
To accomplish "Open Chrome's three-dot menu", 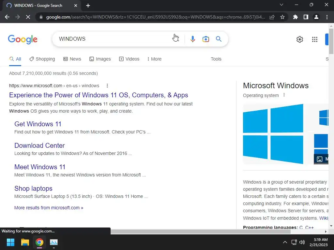I will 327,17.
